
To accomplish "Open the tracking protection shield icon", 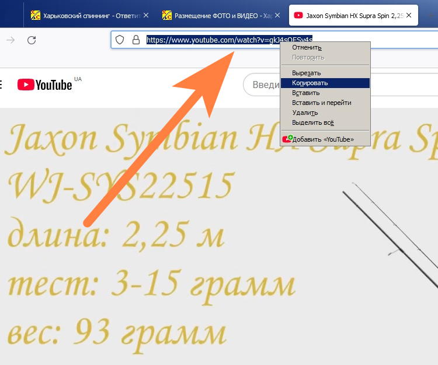I will pyautogui.click(x=120, y=40).
